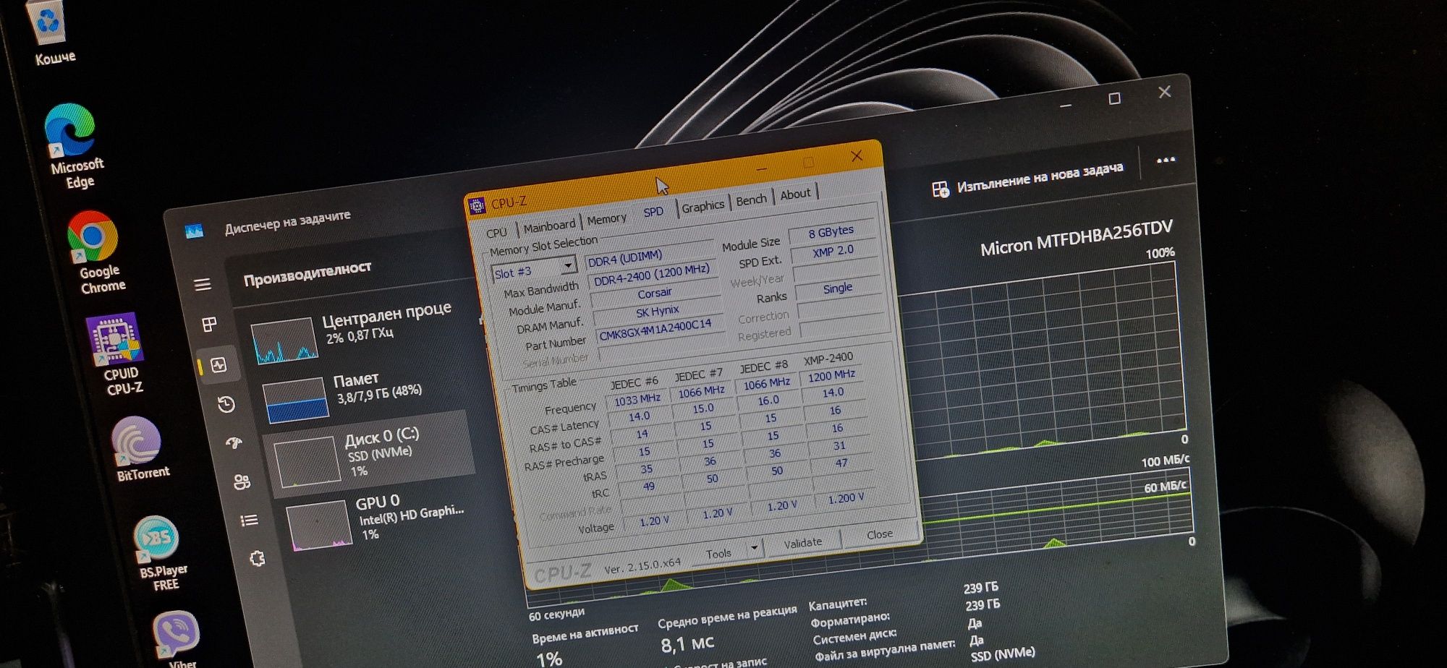Screen dimensions: 1447x668
Task: Switch to the CPU tab in CPU-Z
Action: [x=496, y=233]
